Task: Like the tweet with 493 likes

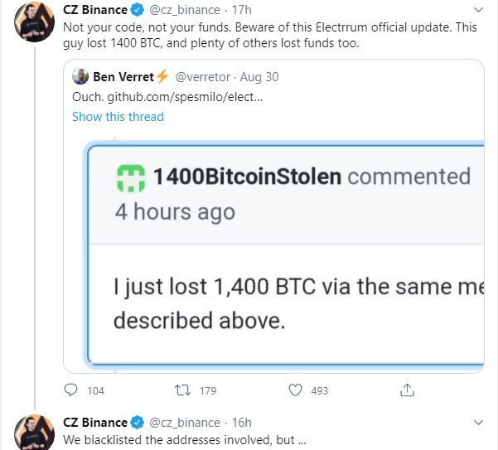Action: 295,390
